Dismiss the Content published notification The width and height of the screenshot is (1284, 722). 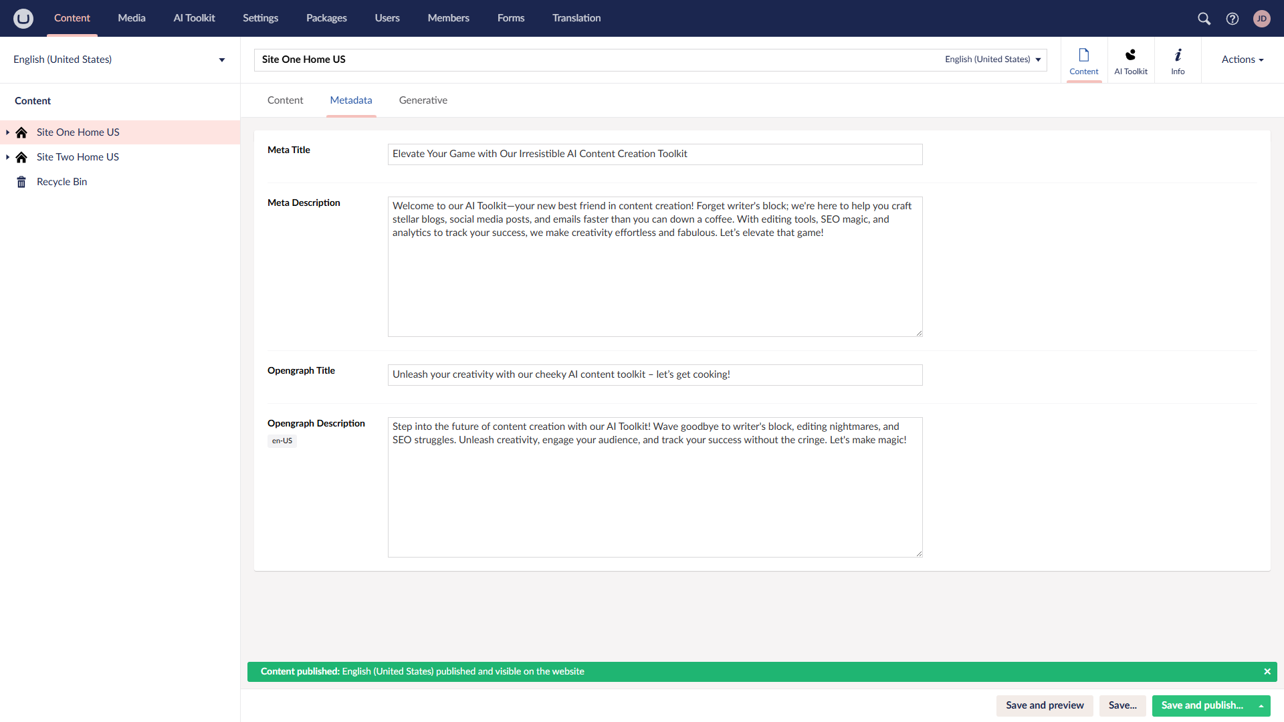[1267, 671]
